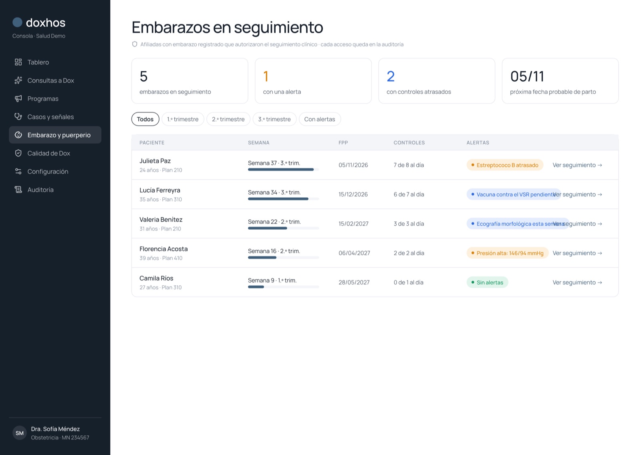640x455 pixels.
Task: Click Dra. Sofía Méndez profile name
Action: pyautogui.click(x=56, y=429)
